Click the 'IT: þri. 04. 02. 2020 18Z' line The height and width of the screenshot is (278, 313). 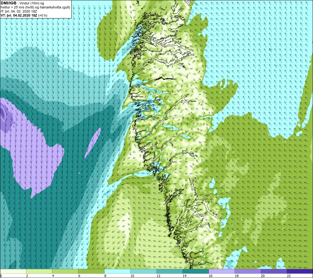(19, 11)
